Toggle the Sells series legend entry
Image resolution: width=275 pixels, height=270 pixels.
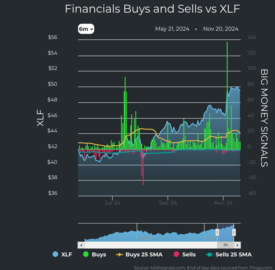pos(185,255)
